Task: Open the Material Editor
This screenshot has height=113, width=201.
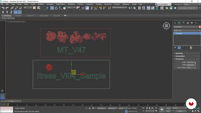Action: click(162, 8)
